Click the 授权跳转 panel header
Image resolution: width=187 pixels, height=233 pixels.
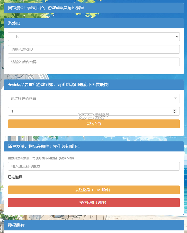tap(94, 225)
